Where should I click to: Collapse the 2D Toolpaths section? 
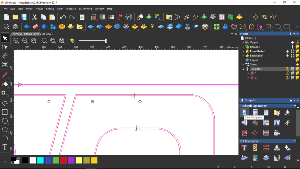point(295,141)
